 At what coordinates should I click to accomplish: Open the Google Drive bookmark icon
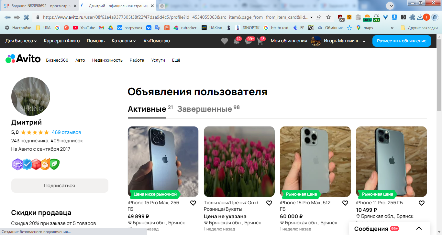110,28
